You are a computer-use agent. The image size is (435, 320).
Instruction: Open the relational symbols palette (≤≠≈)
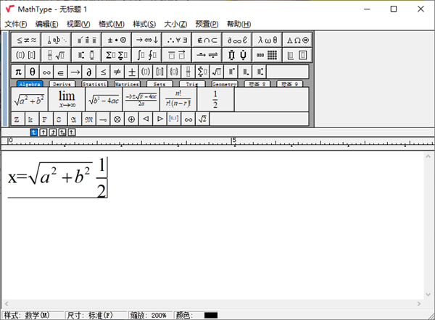tap(25, 41)
